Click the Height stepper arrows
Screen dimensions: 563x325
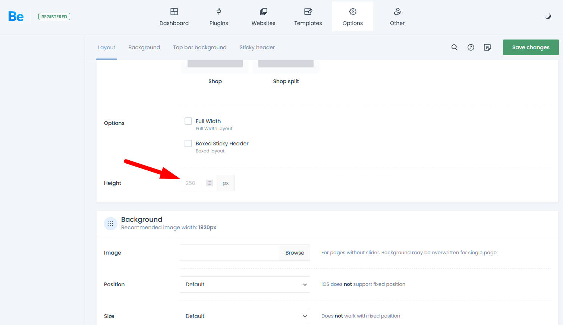[x=210, y=183]
